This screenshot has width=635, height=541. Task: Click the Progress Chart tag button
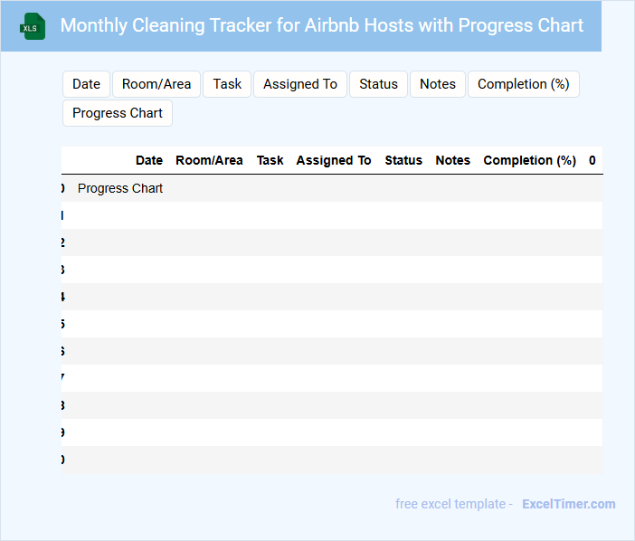pos(118,113)
